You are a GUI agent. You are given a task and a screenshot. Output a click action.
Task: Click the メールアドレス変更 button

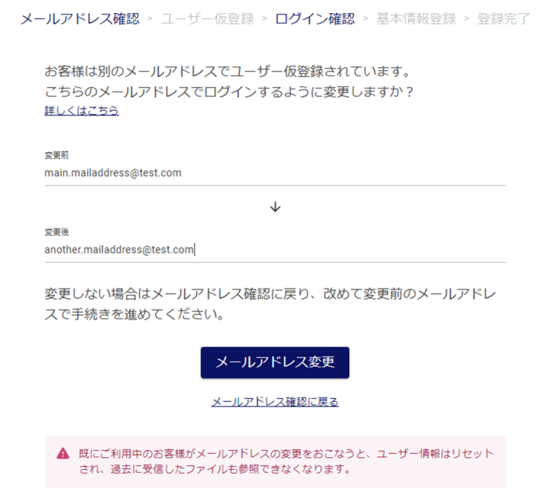(275, 362)
